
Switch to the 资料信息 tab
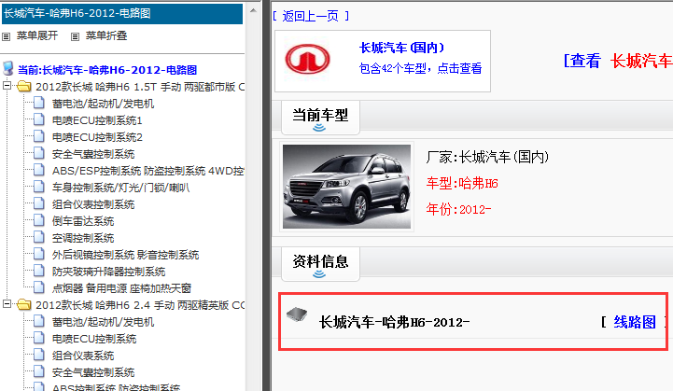click(320, 264)
